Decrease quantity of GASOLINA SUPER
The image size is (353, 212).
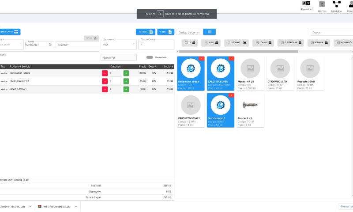(105, 81)
